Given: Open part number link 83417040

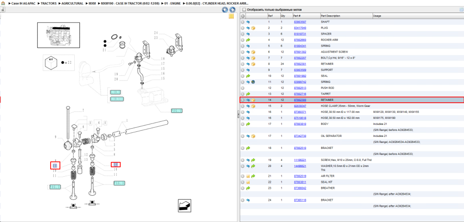Looking at the screenshot, I should tap(300, 28).
